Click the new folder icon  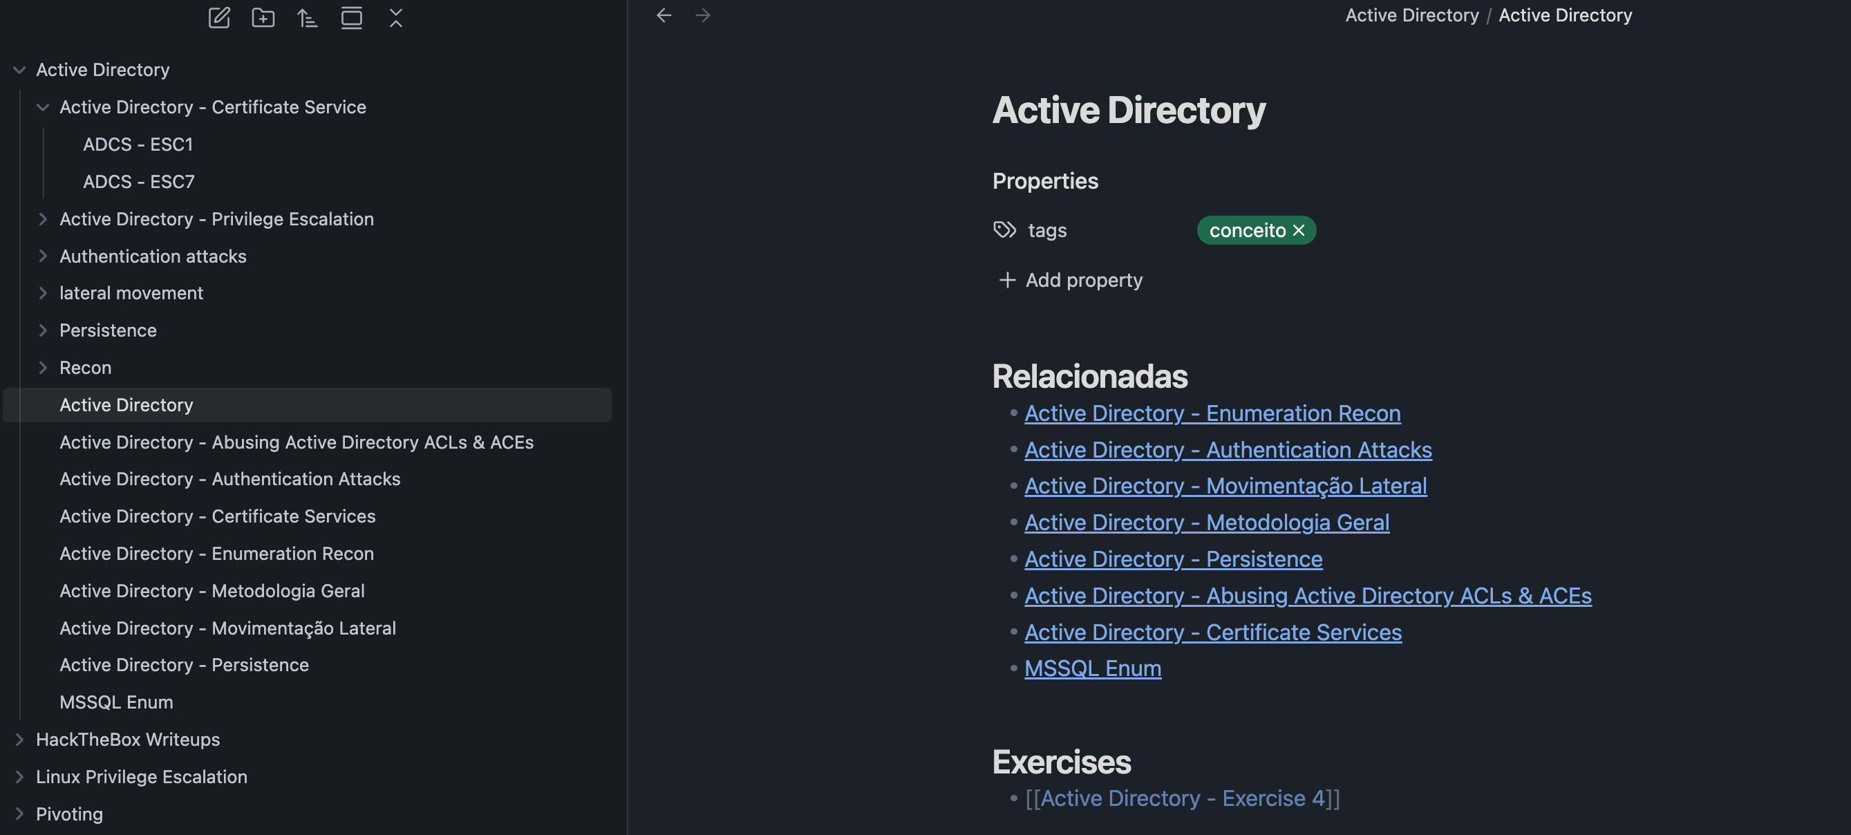click(263, 17)
